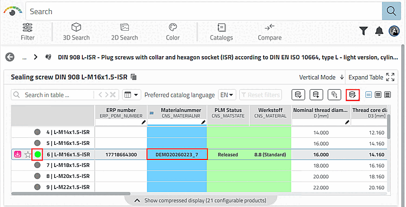The width and height of the screenshot is (406, 207).
Task: Select row 9 | L-M22x1.5-ISR
Action: (x=68, y=187)
